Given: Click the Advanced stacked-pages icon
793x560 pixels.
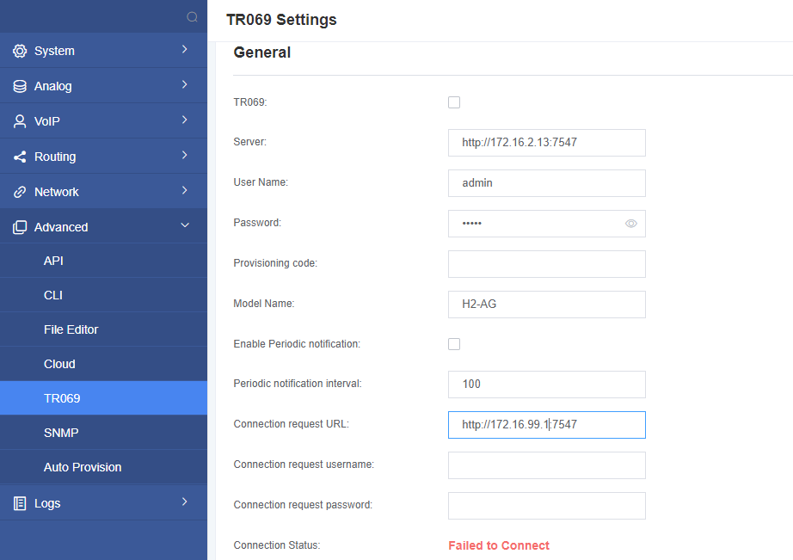Looking at the screenshot, I should point(20,227).
